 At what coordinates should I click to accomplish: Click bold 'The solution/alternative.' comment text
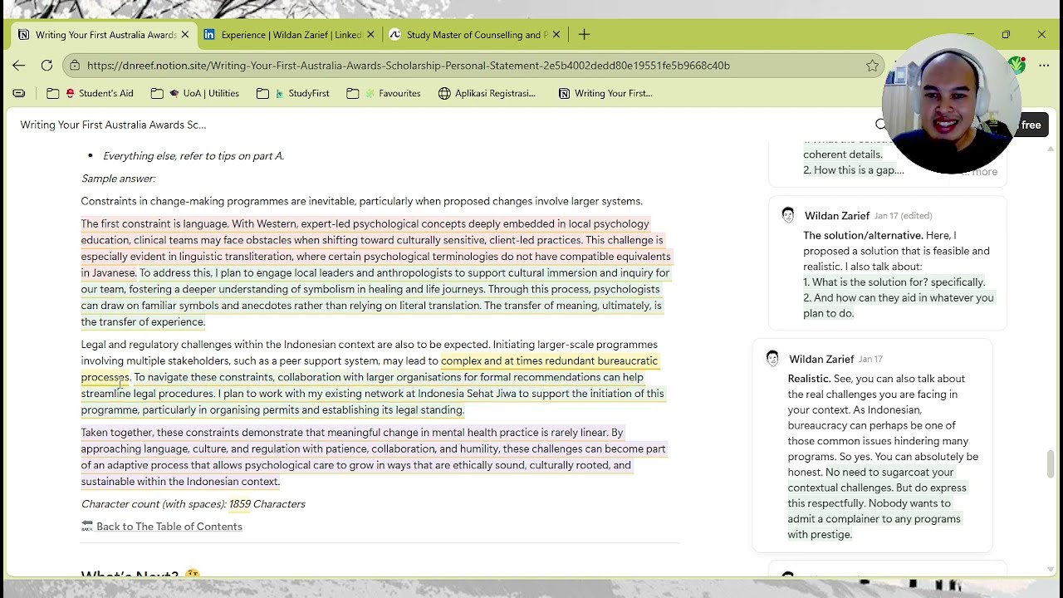tap(863, 236)
